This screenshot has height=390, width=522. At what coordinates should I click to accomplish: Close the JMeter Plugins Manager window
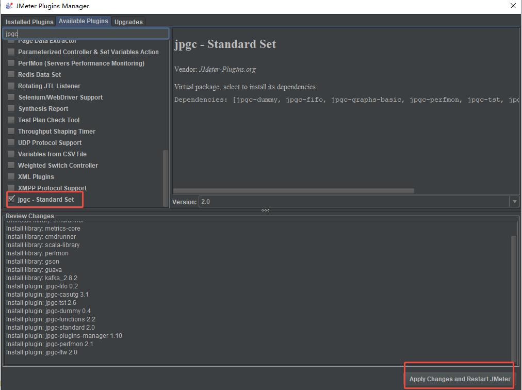click(x=513, y=6)
